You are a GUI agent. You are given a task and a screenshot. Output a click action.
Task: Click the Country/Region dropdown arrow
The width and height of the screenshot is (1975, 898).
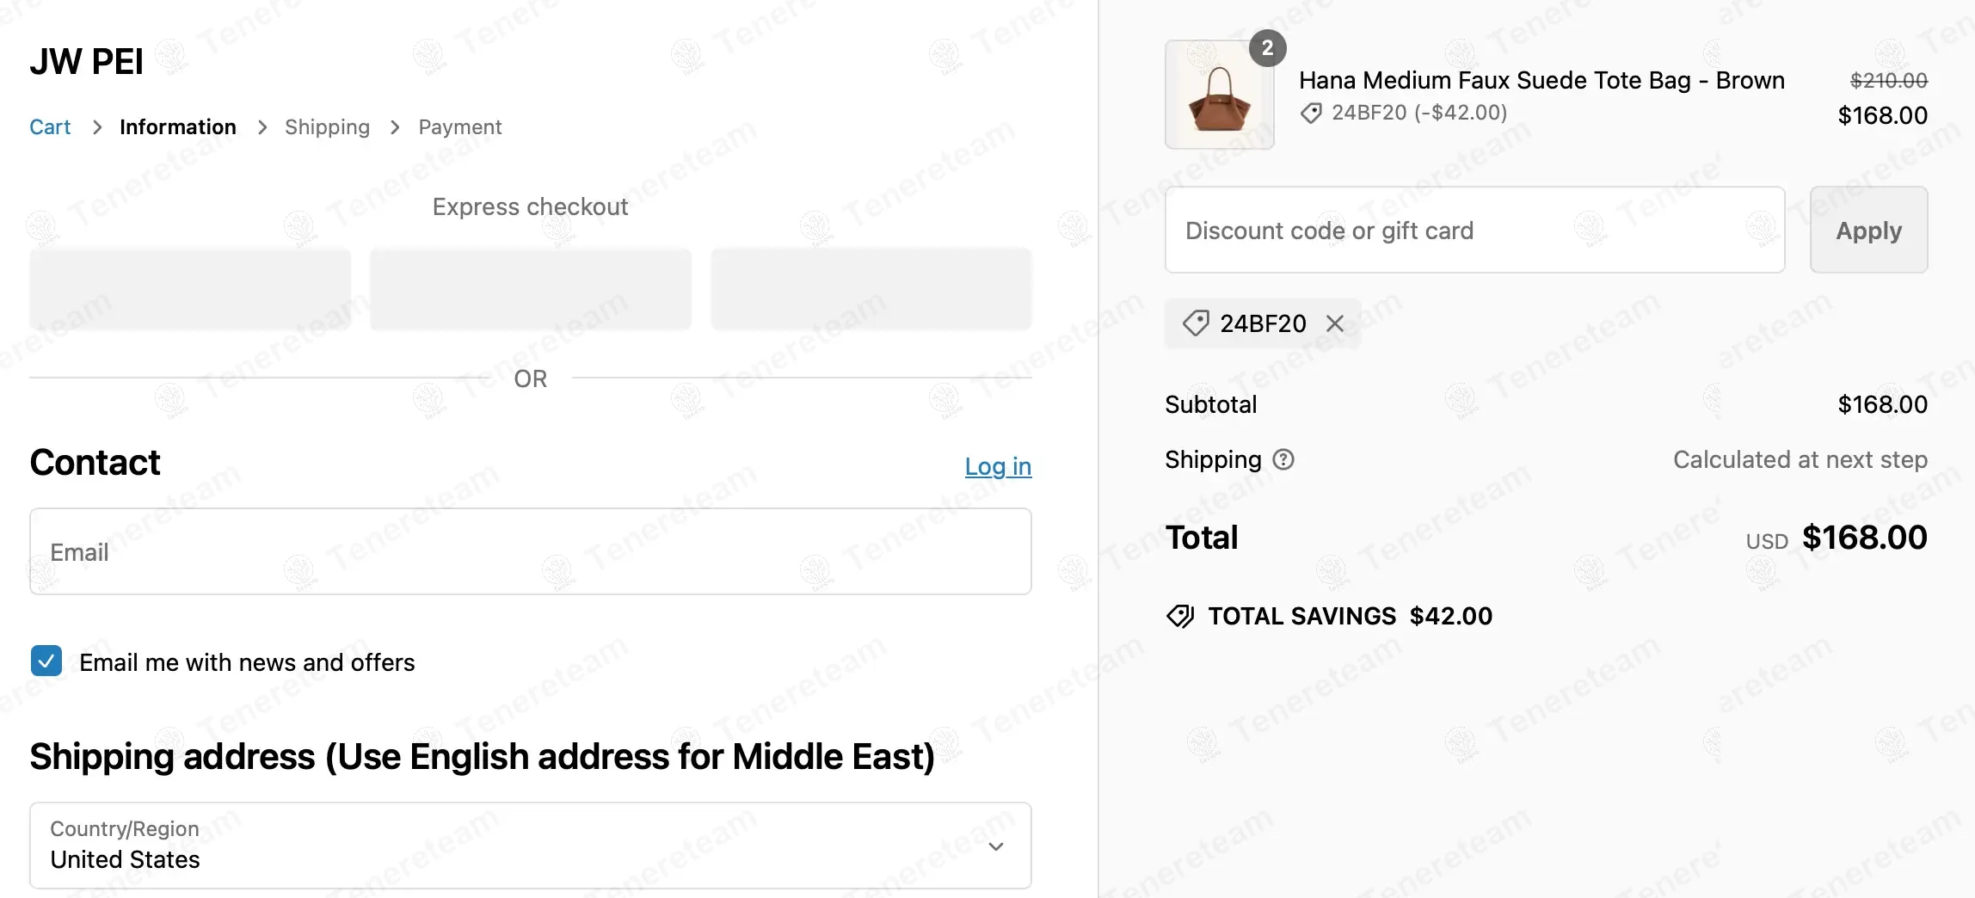[x=996, y=846]
